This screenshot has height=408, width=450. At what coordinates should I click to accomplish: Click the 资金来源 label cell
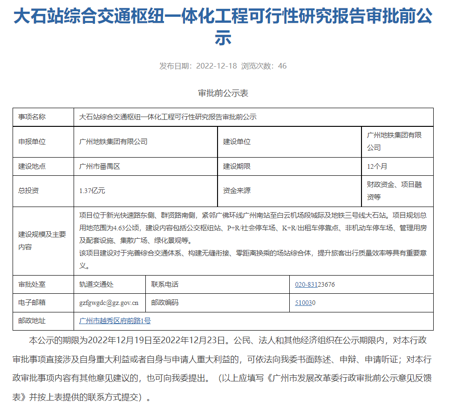[x=289, y=191]
